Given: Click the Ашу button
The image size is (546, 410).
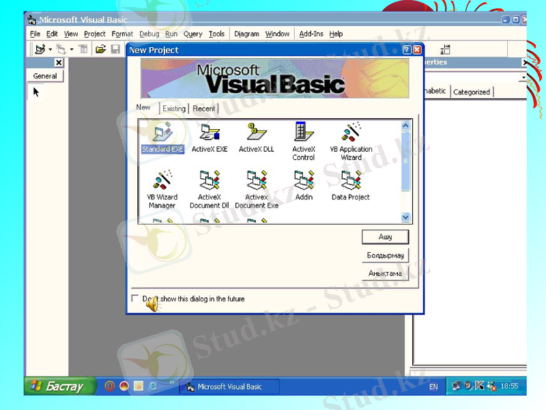Looking at the screenshot, I should 386,237.
